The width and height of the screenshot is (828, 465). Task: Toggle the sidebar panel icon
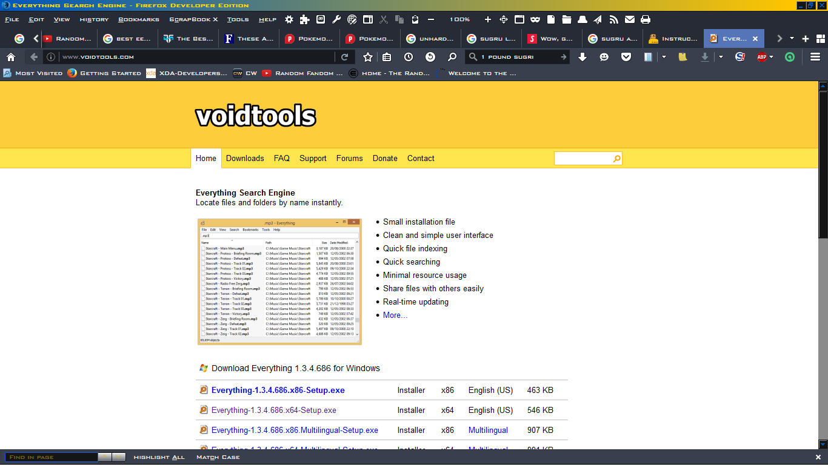(x=367, y=19)
